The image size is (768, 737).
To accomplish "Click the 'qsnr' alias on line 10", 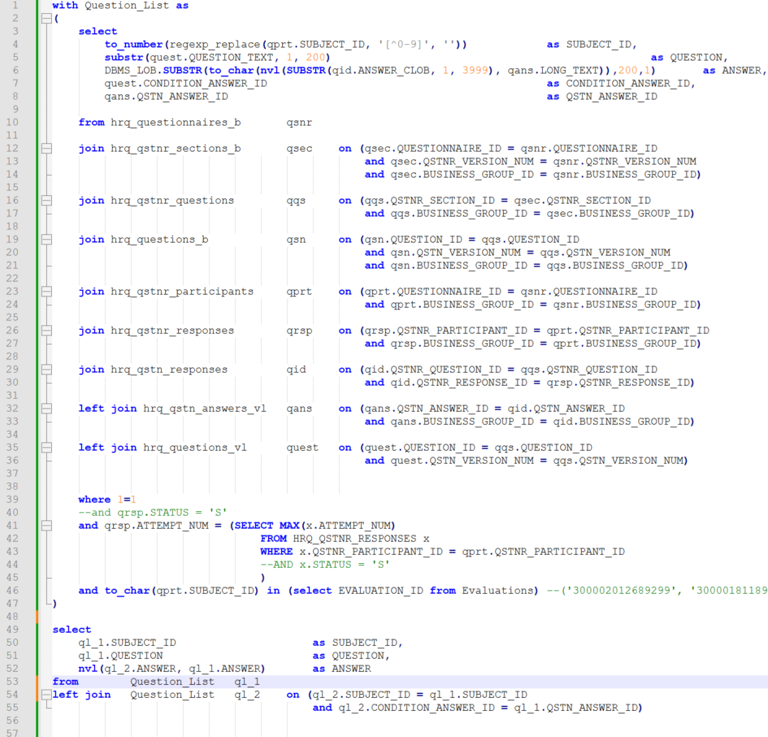I will [299, 123].
